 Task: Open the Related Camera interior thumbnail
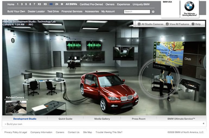[16, 107]
